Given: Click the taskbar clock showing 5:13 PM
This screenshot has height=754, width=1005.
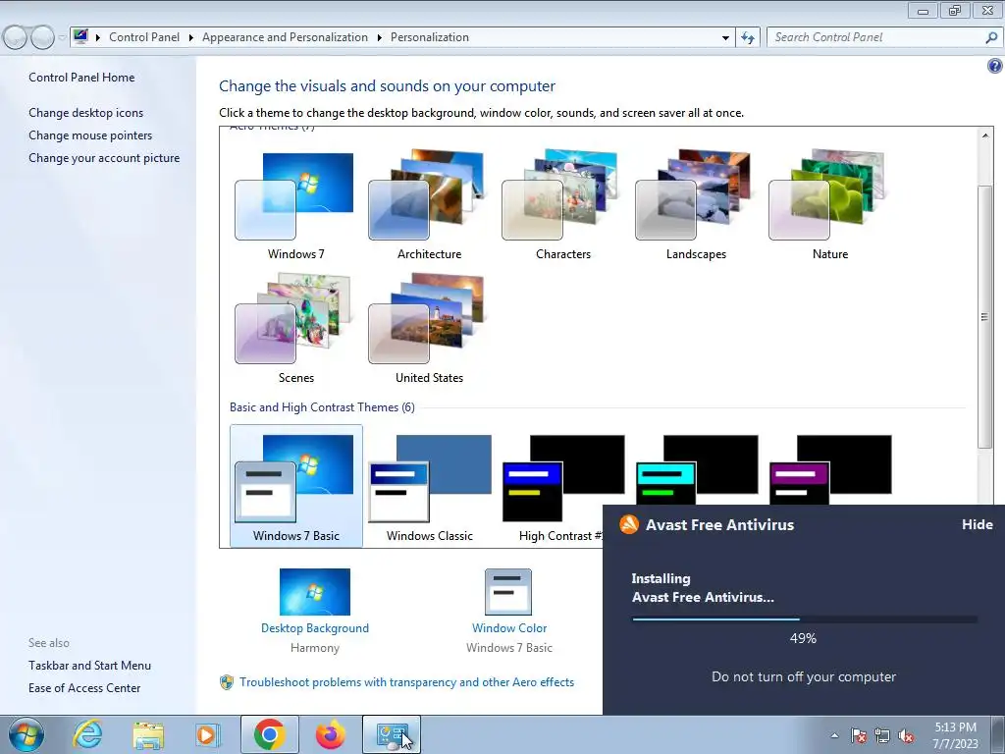Looking at the screenshot, I should tap(955, 735).
